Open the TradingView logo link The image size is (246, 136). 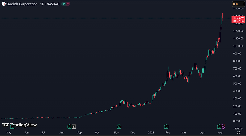coord(20,125)
